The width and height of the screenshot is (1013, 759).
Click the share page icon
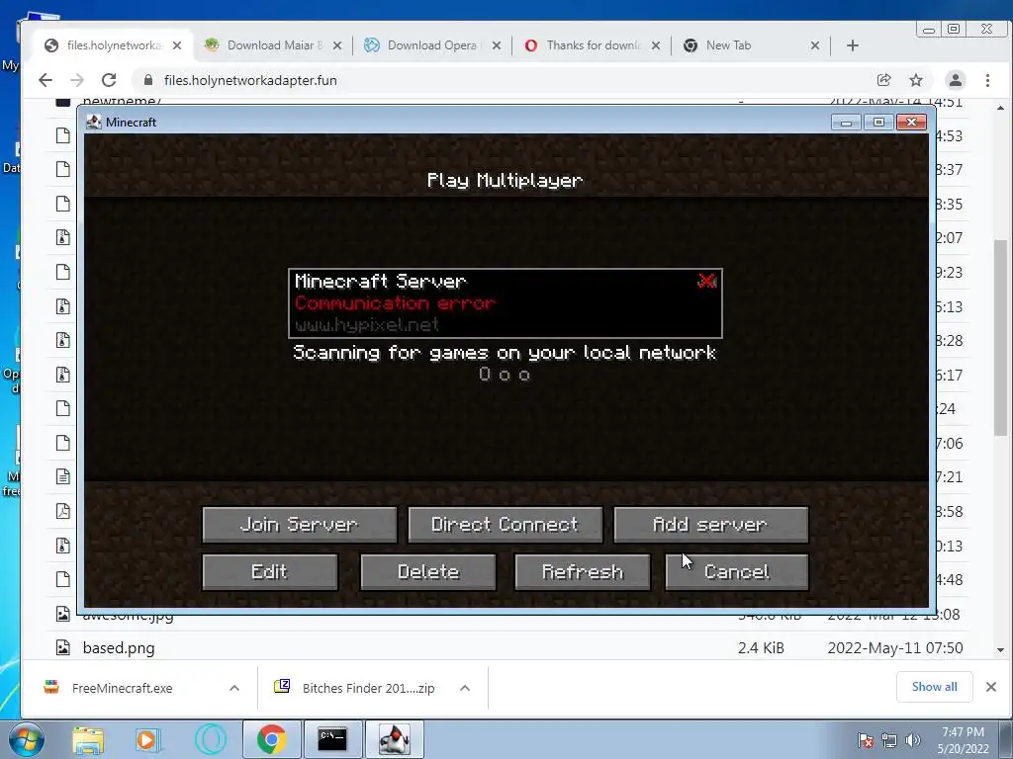[x=883, y=80]
